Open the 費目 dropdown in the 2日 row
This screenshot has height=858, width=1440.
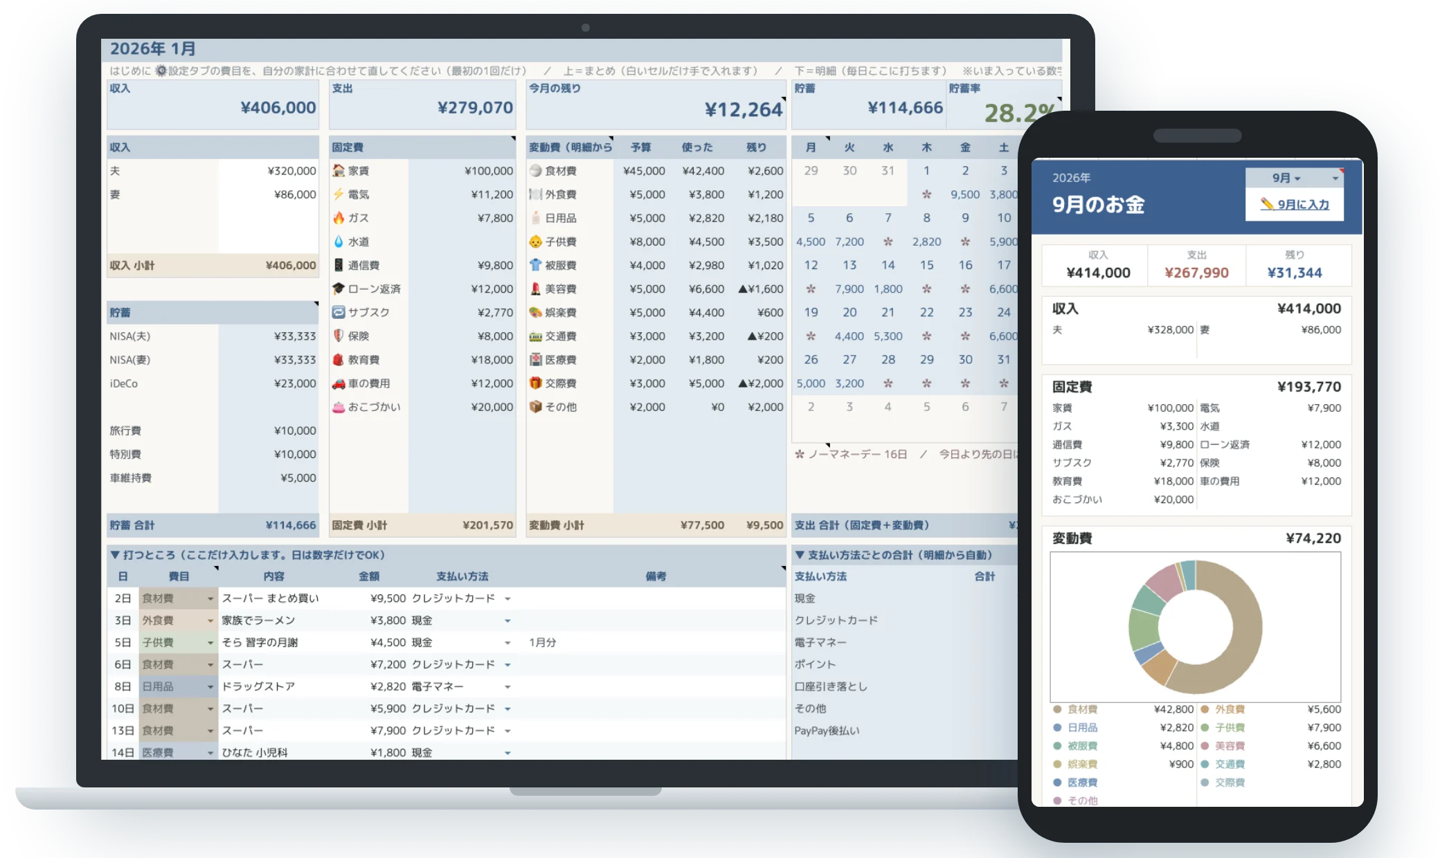pyautogui.click(x=210, y=599)
